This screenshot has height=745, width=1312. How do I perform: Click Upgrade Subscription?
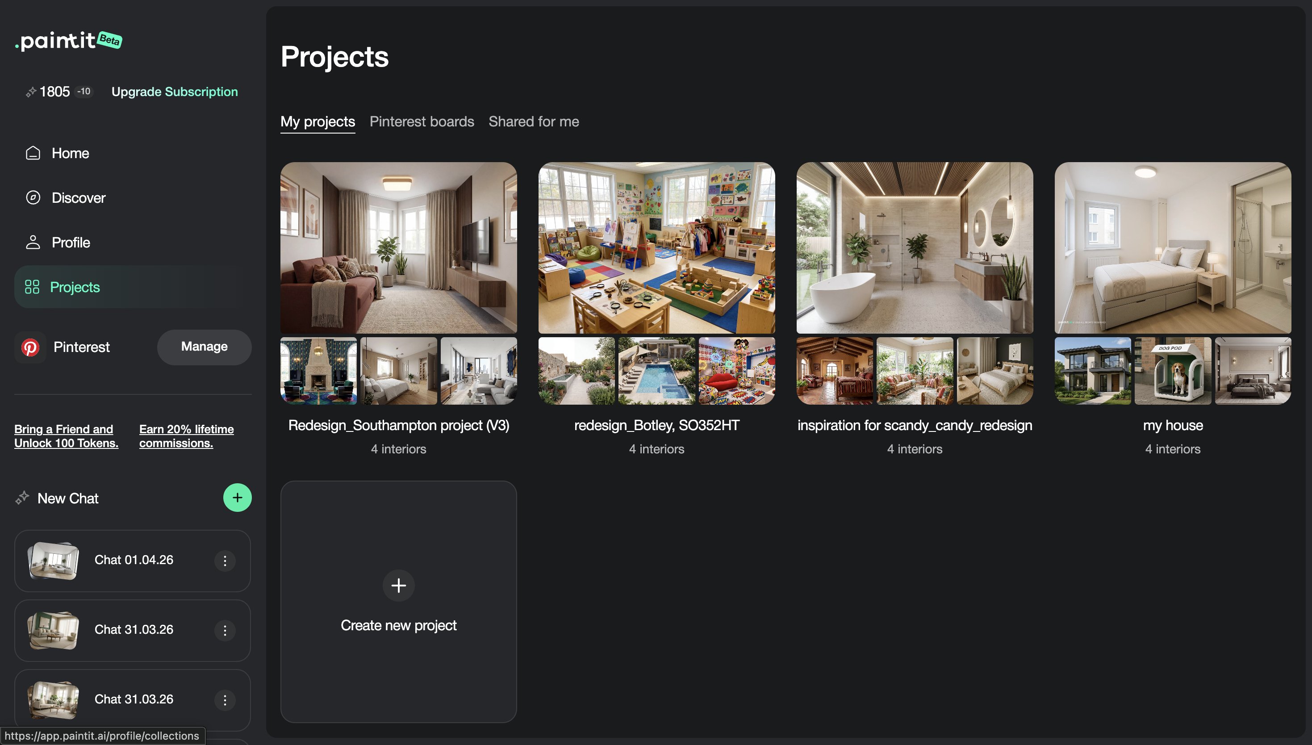point(175,92)
